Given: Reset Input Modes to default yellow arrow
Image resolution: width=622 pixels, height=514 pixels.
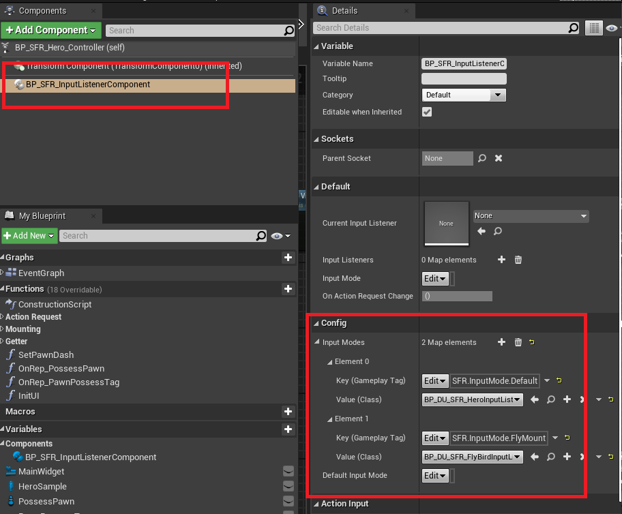Looking at the screenshot, I should (x=532, y=342).
